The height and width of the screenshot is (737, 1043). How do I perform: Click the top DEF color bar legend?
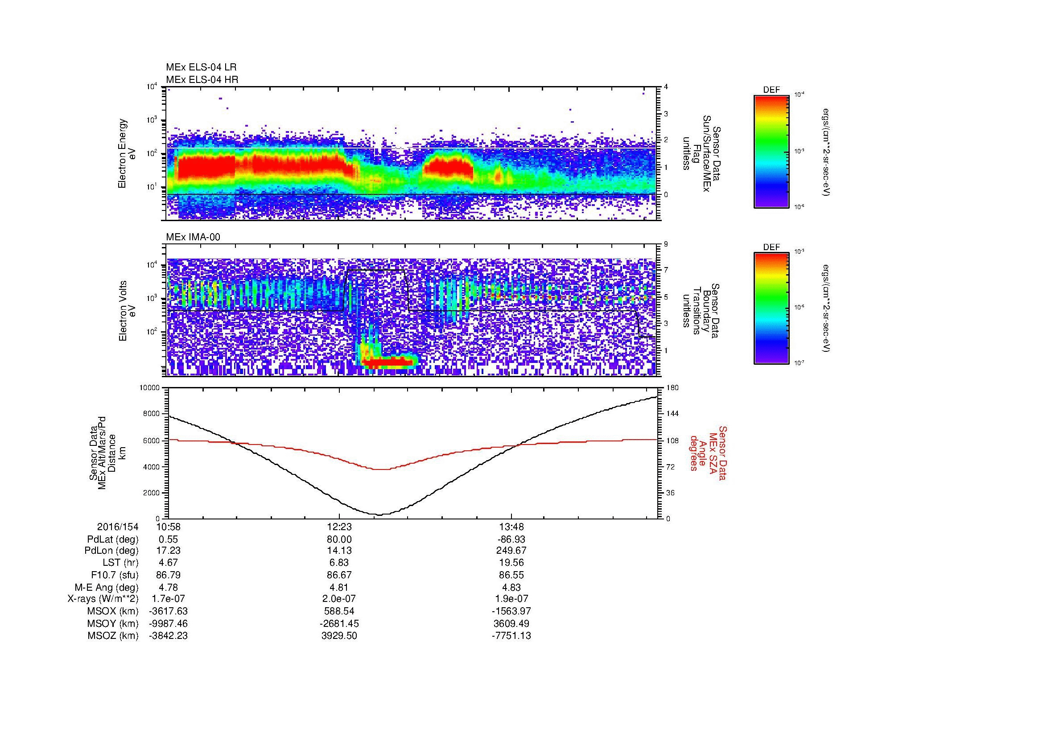click(x=771, y=151)
